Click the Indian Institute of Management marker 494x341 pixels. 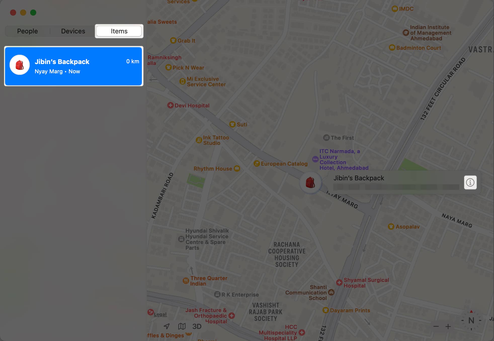[405, 33]
